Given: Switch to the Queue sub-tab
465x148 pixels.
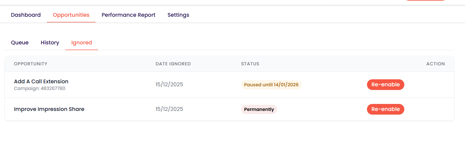Looking at the screenshot, I should tap(20, 43).
